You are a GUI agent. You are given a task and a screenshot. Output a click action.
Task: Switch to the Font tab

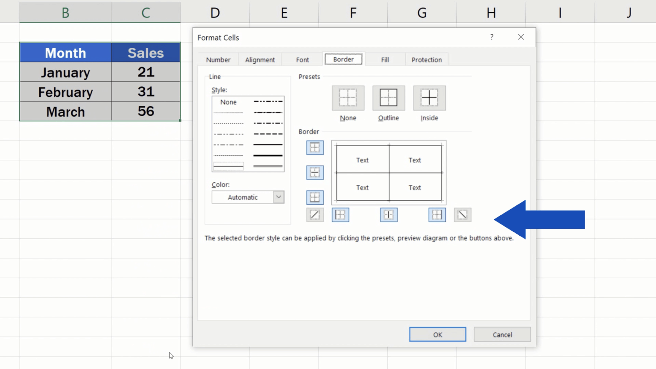tap(302, 59)
